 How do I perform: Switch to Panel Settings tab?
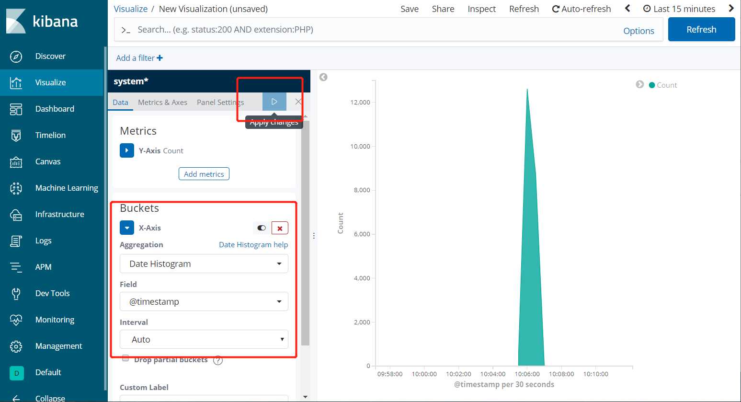[x=220, y=102]
